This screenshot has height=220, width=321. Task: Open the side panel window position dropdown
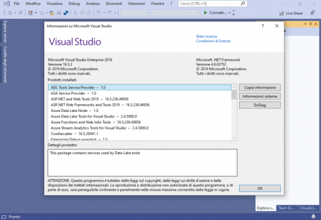click(305, 24)
